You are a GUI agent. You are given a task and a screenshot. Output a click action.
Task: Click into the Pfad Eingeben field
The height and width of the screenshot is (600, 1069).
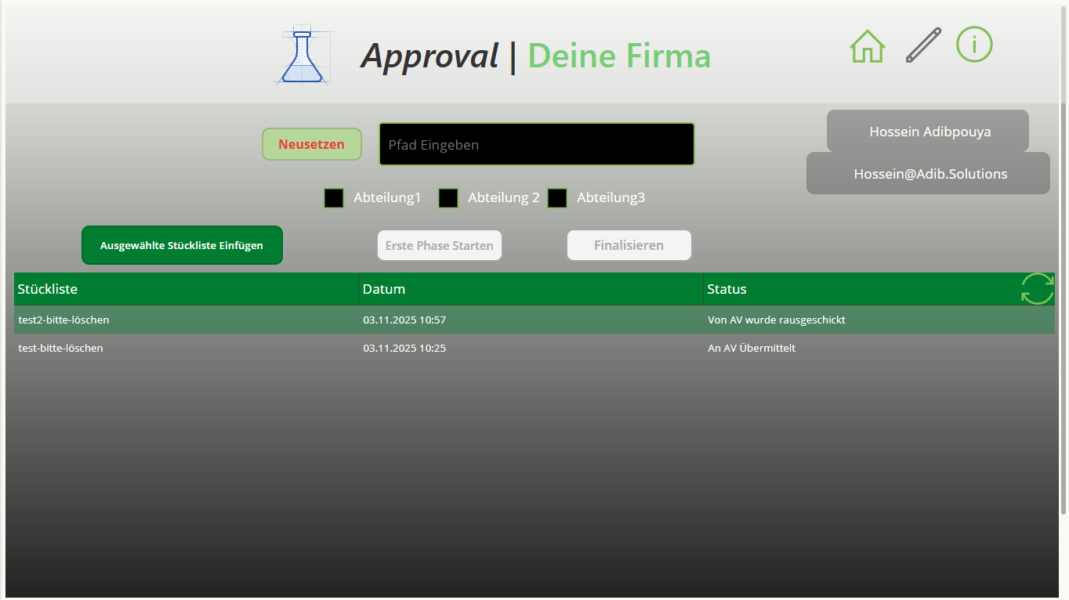(536, 144)
